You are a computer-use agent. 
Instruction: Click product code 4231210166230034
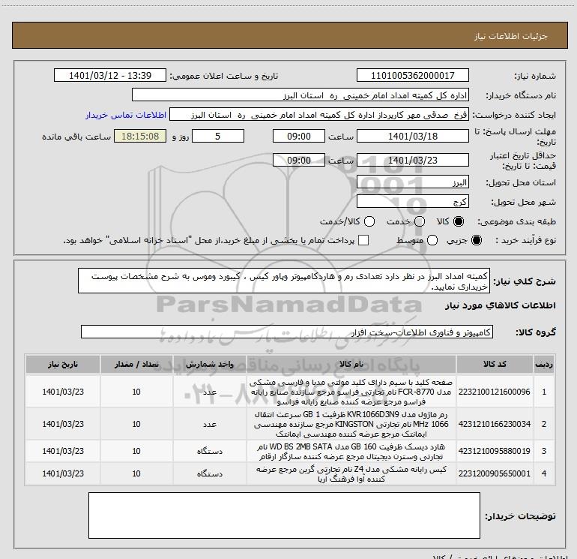495,424
